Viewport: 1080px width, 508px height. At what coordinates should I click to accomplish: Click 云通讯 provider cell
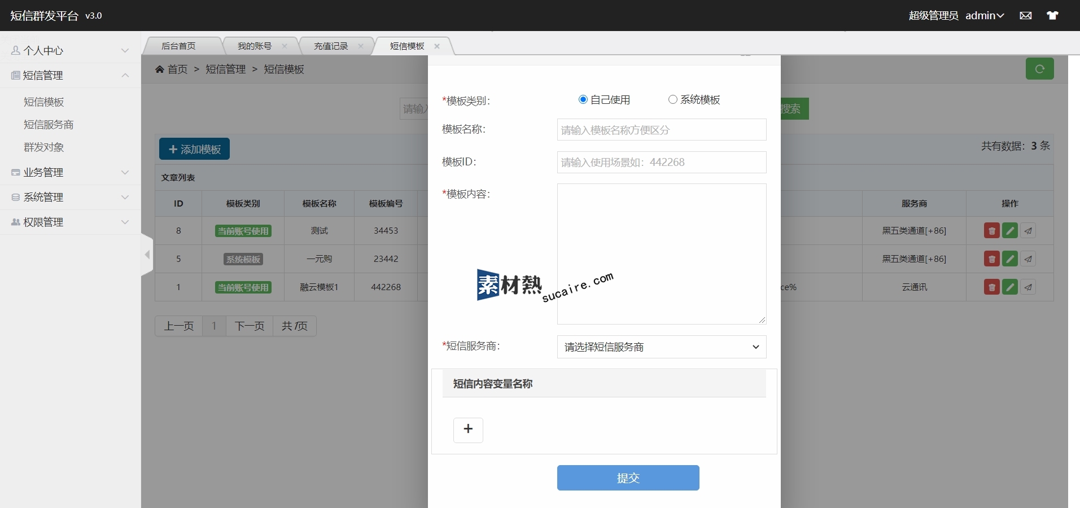[915, 287]
